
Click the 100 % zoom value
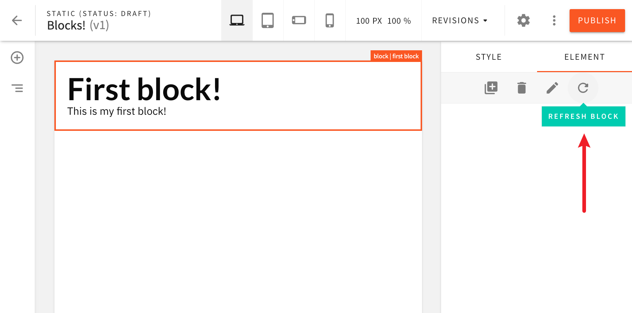click(x=399, y=21)
